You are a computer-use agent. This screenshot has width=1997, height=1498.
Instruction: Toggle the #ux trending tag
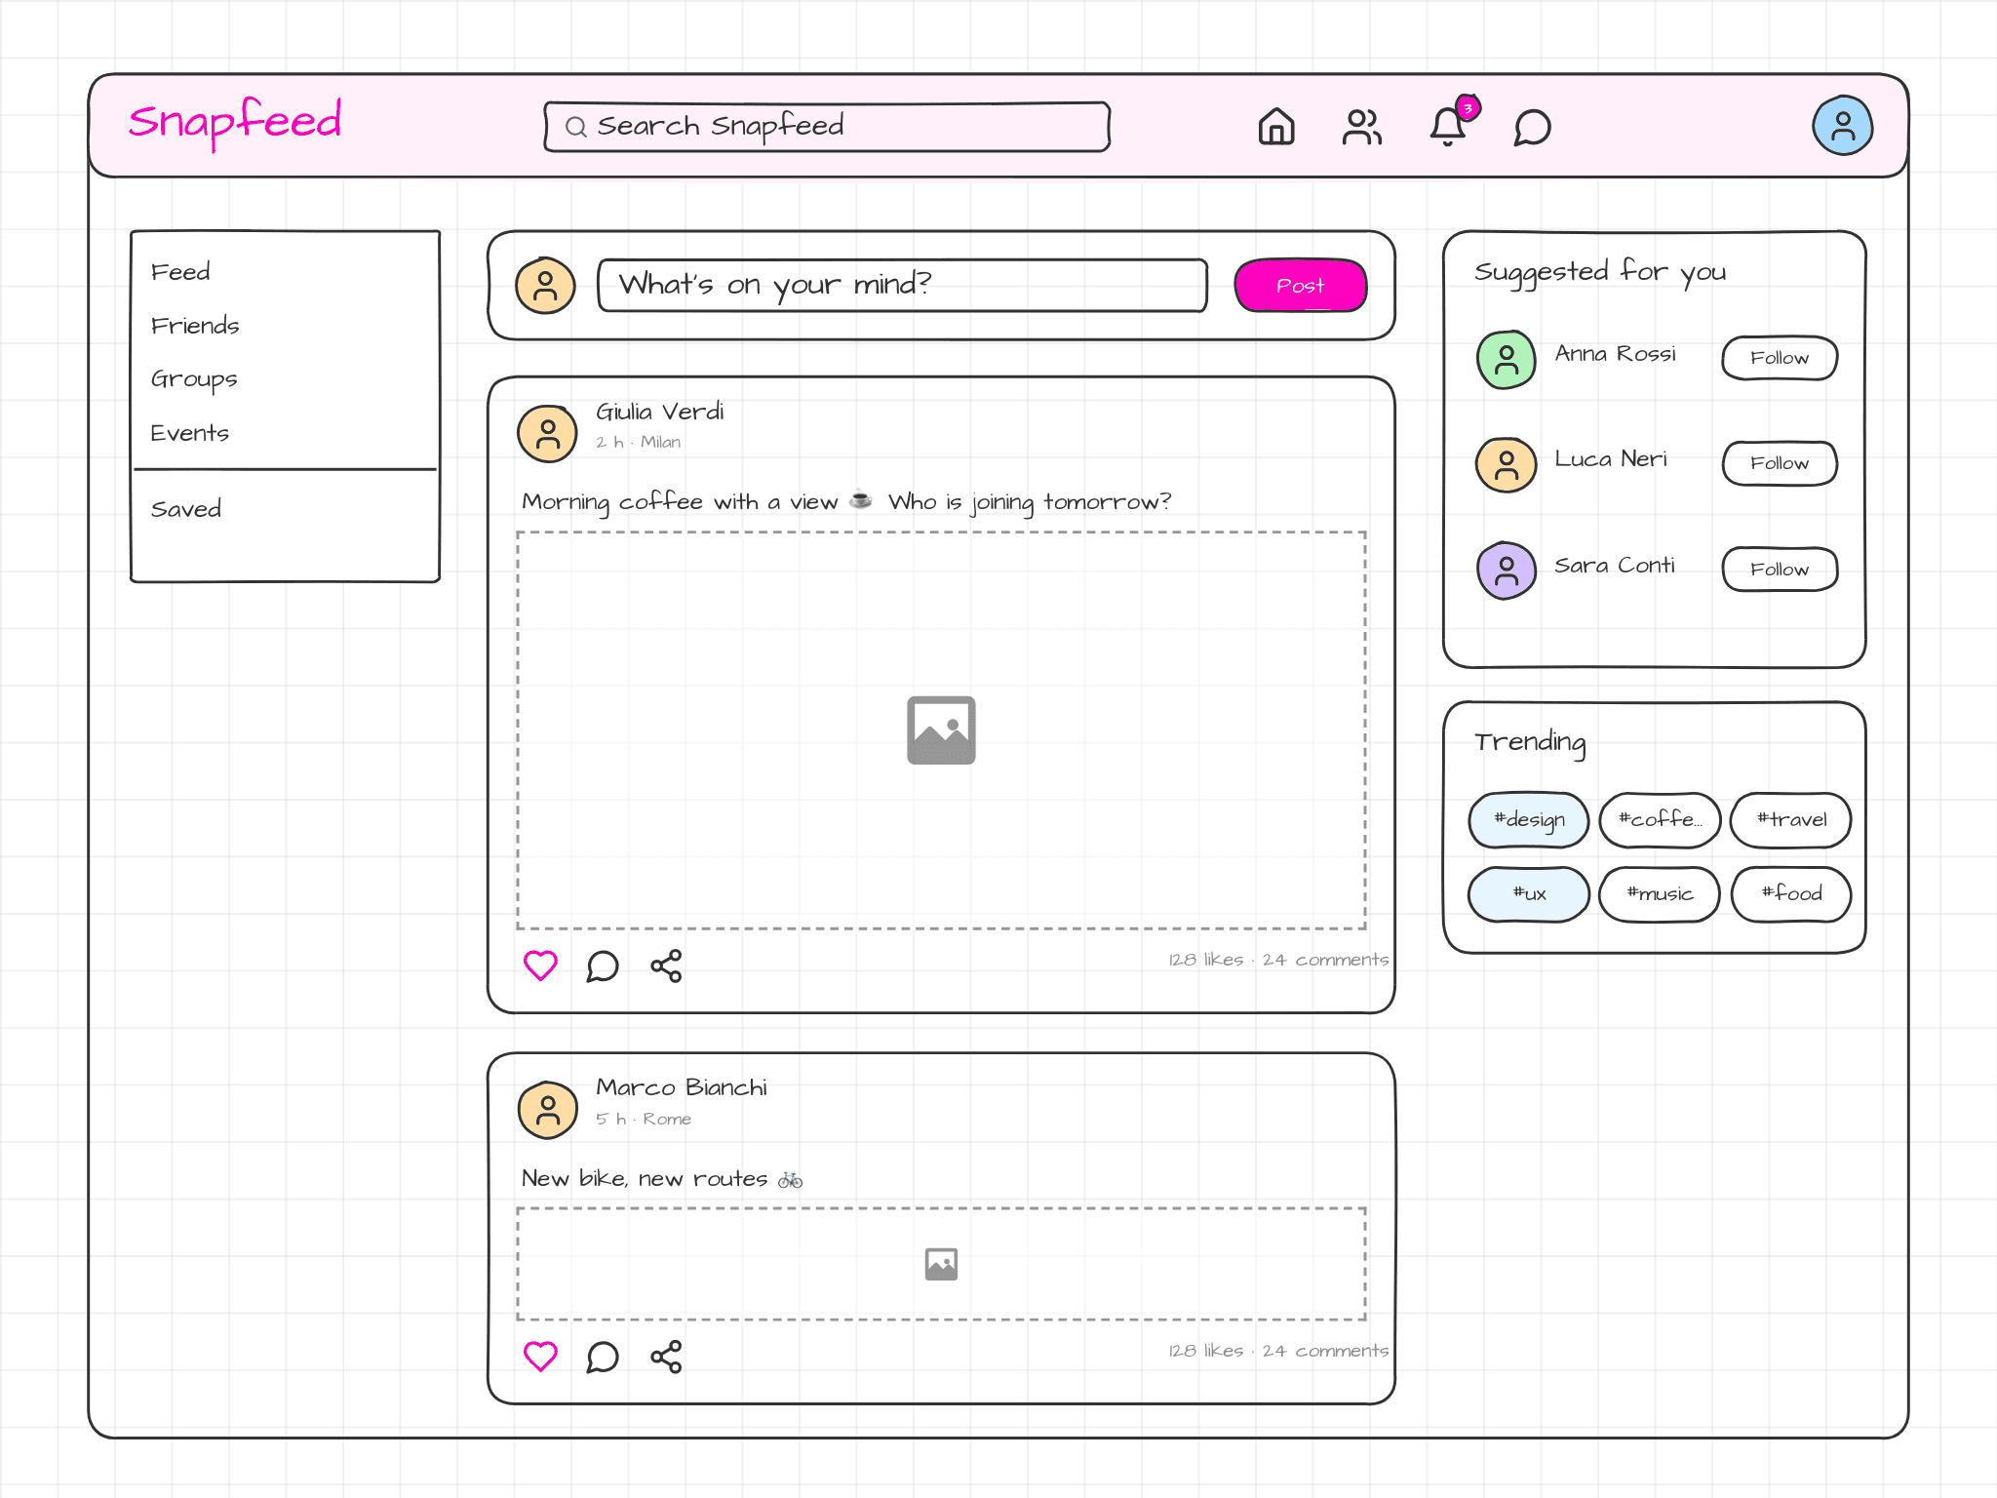(1529, 894)
